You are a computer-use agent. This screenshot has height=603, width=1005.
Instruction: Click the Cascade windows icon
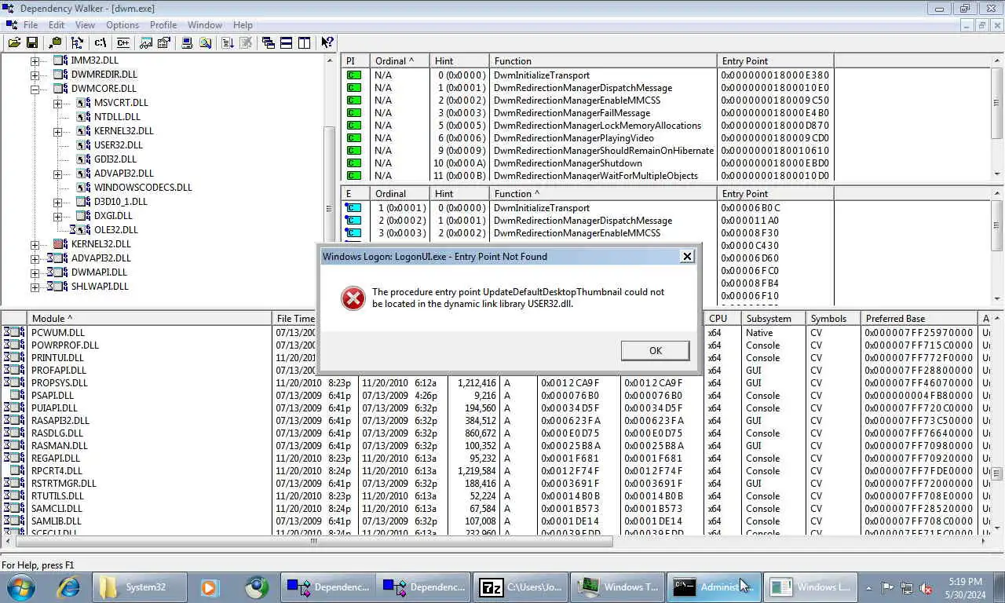coord(268,42)
